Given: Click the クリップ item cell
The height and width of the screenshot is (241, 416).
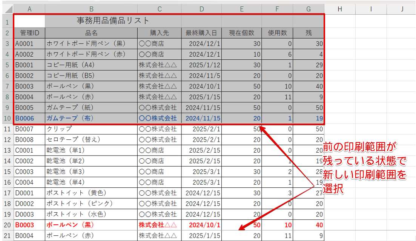Looking at the screenshot, I should (x=91, y=129).
